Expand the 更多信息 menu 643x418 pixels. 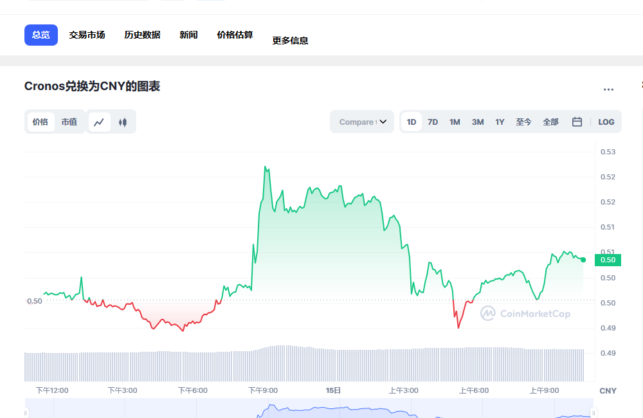pyautogui.click(x=290, y=39)
